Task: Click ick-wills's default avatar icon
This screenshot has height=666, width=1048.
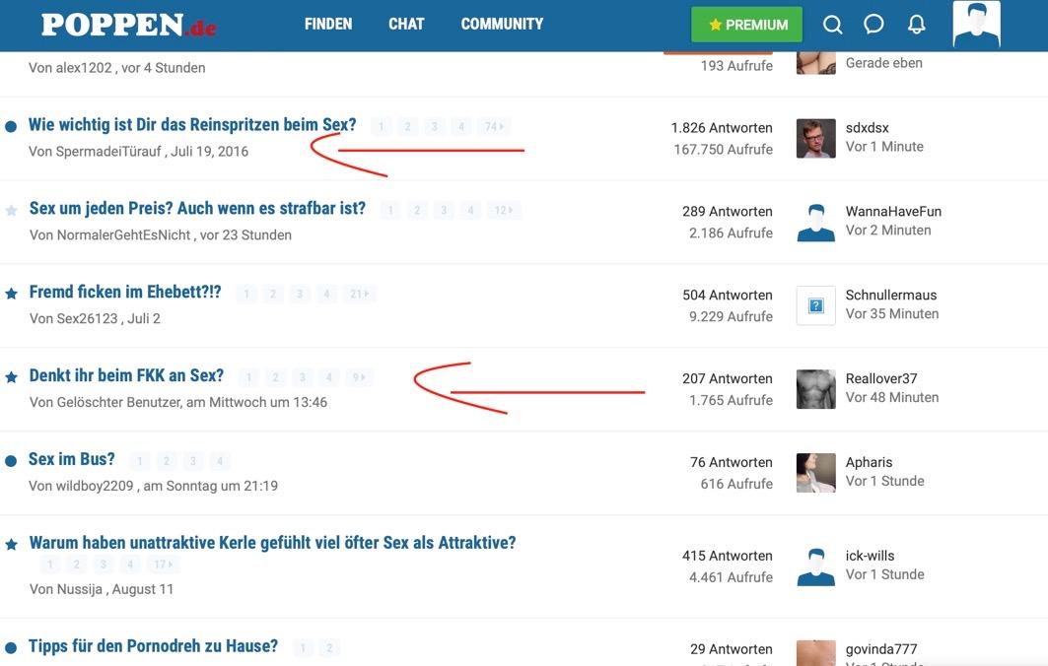Action: pos(815,566)
